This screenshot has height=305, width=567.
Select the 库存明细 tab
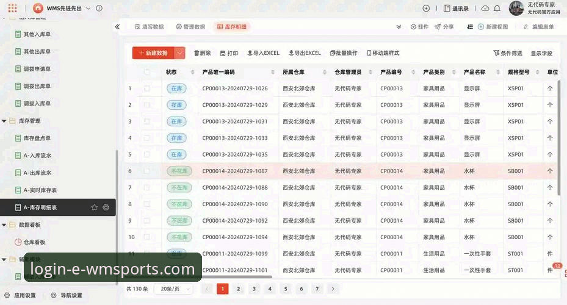[232, 27]
